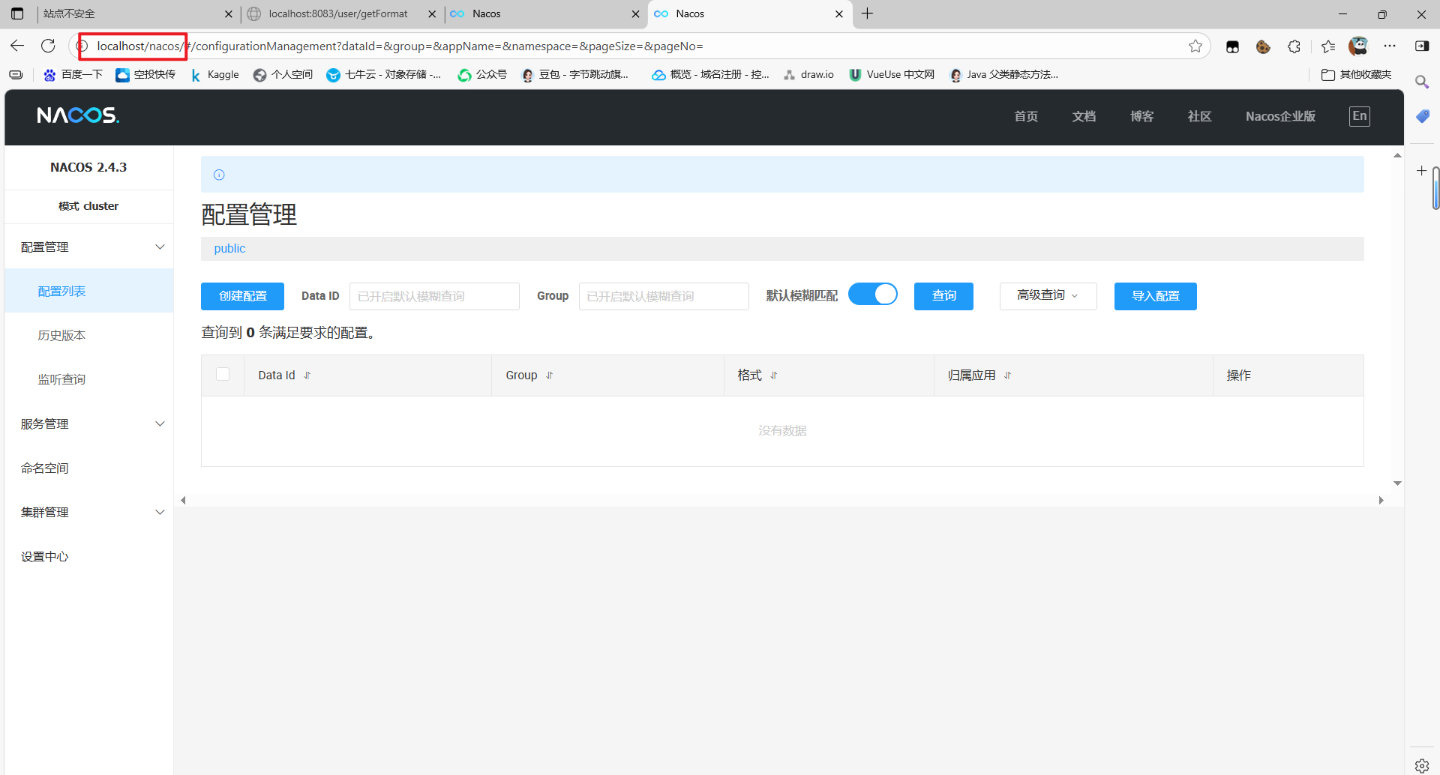Toggle the Edge sidebar panel icon
This screenshot has height=775, width=1440.
tap(1422, 46)
